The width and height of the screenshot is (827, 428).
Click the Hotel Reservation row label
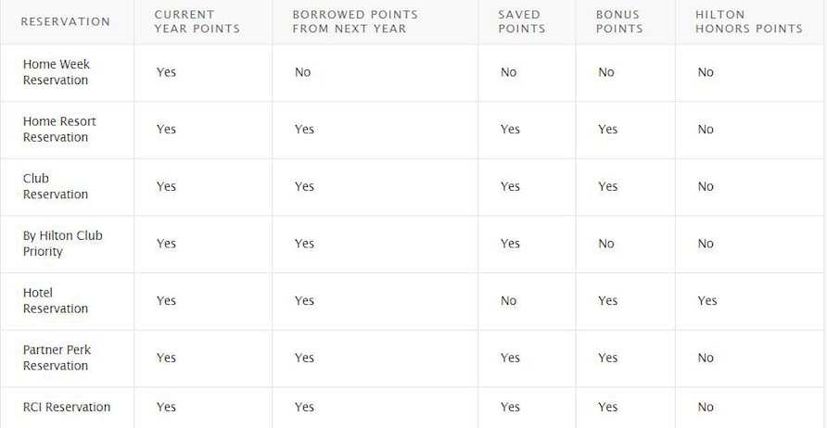pos(56,300)
